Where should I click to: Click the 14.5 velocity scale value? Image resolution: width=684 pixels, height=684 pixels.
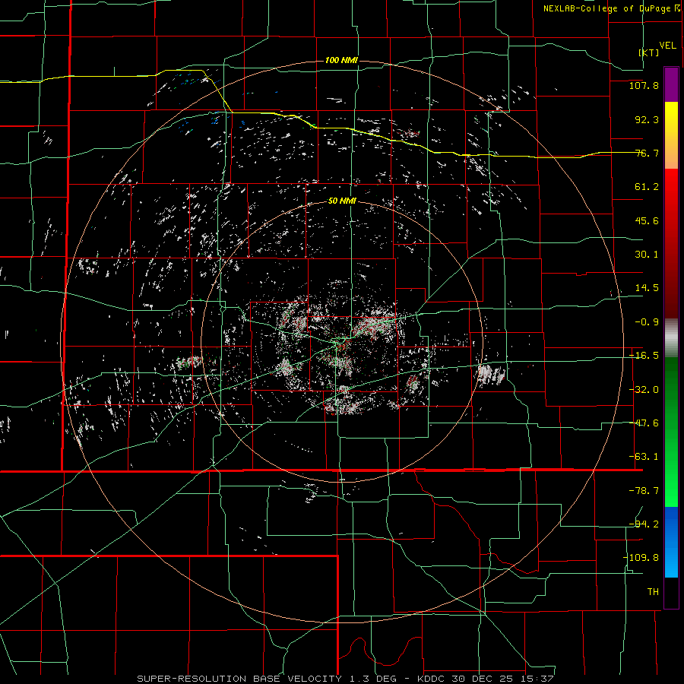pos(647,288)
